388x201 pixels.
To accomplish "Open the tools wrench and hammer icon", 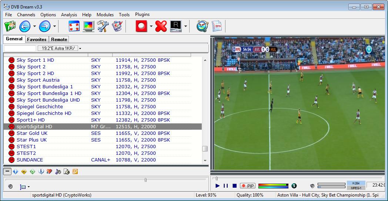I will coord(103,26).
